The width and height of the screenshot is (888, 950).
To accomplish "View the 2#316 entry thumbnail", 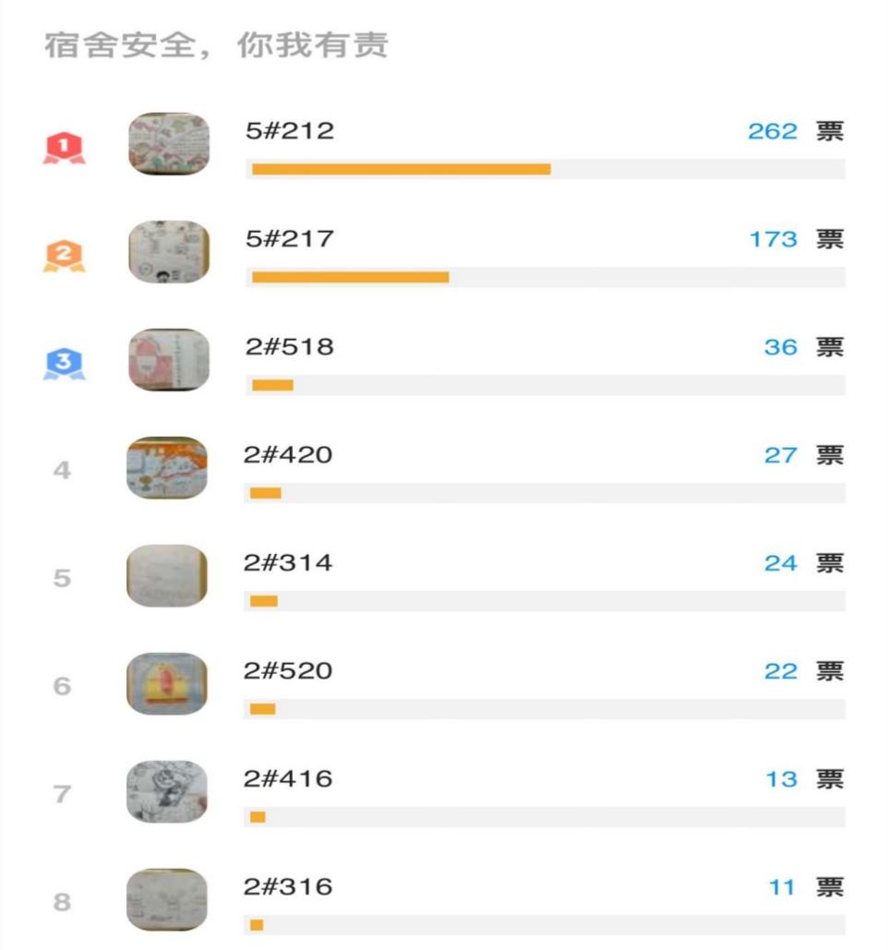I will point(166,899).
